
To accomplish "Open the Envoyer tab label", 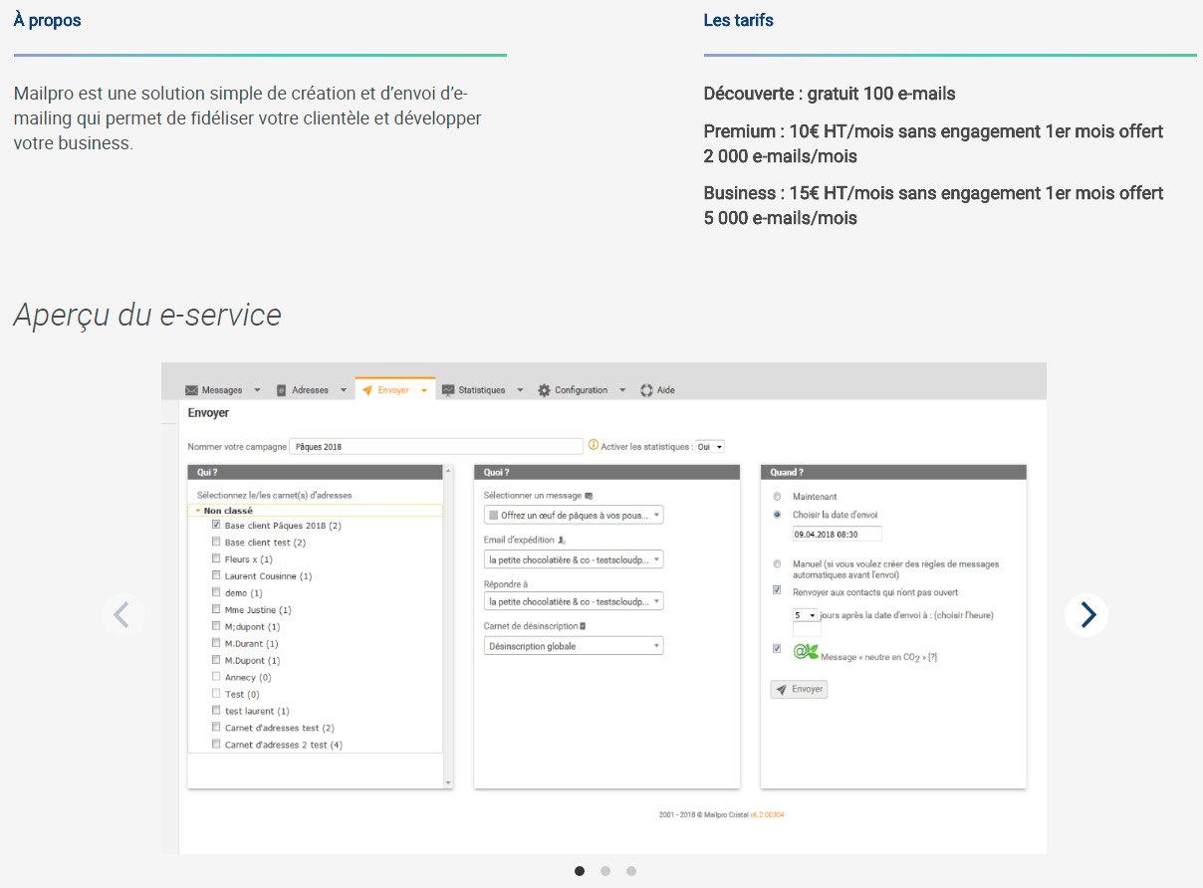I will (x=393, y=390).
